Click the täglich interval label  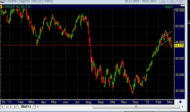169,7
